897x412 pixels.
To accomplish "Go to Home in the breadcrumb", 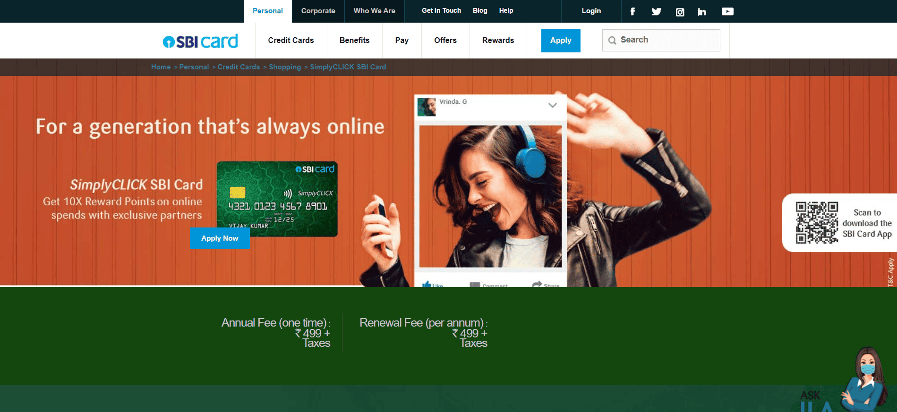I will click(161, 67).
